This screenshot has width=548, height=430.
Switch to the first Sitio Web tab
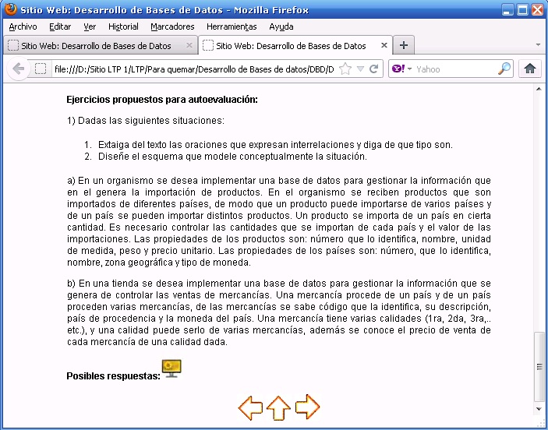96,46
